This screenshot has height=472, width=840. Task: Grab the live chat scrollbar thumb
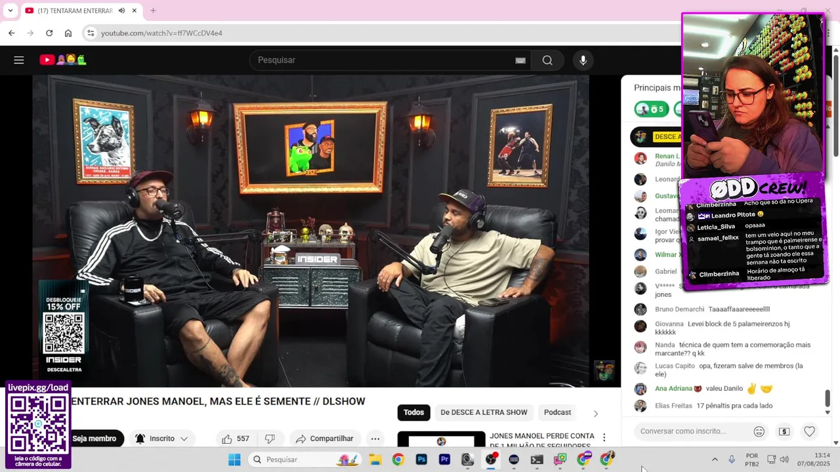828,398
